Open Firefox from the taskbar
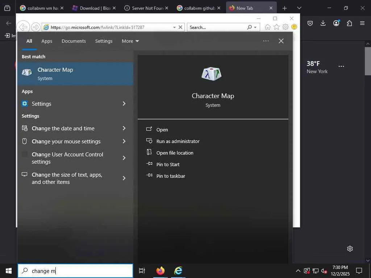The width and height of the screenshot is (371, 278). point(161,271)
